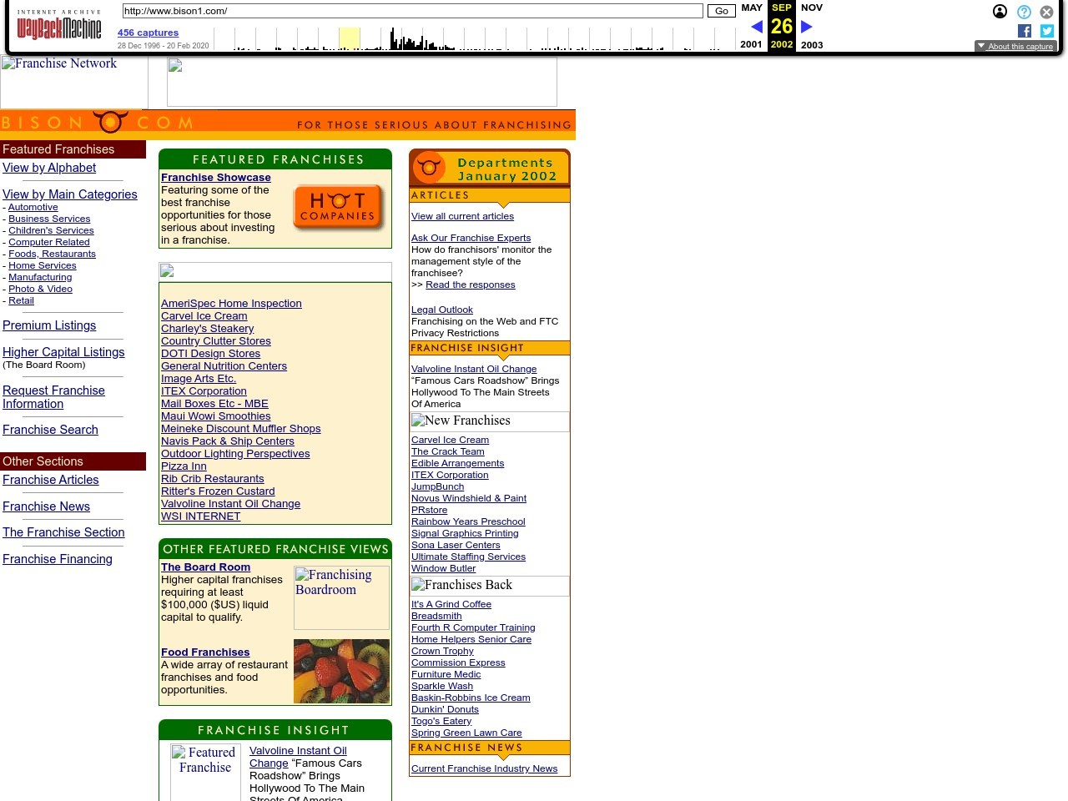Expand the About this capture panel
This screenshot has height=801, width=1068.
click(x=1015, y=47)
